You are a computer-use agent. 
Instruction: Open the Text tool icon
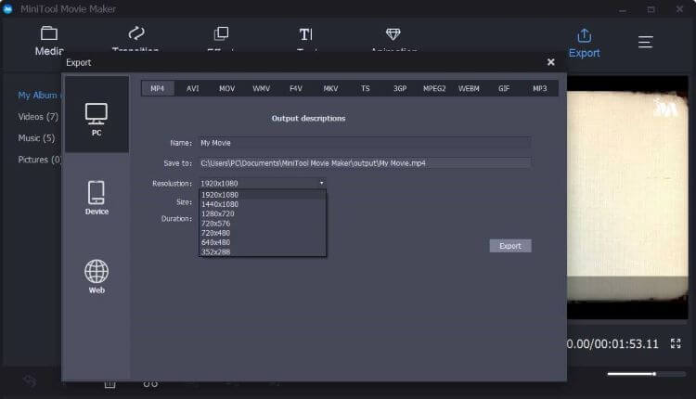pos(306,34)
